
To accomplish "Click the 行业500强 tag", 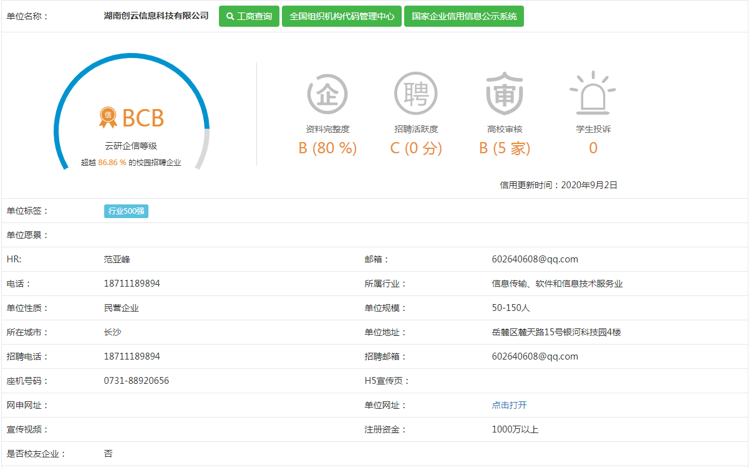I will (x=126, y=211).
